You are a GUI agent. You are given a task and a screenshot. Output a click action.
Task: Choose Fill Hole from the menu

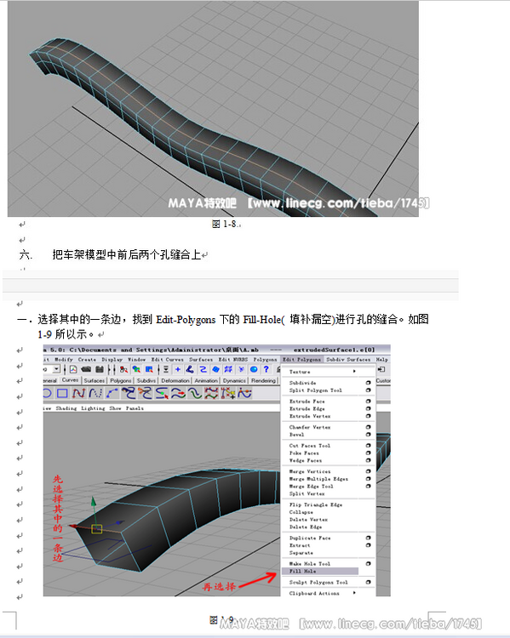(320, 572)
